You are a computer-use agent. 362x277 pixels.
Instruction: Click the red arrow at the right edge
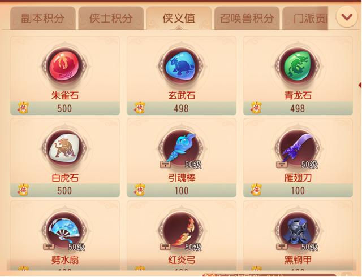point(360,85)
